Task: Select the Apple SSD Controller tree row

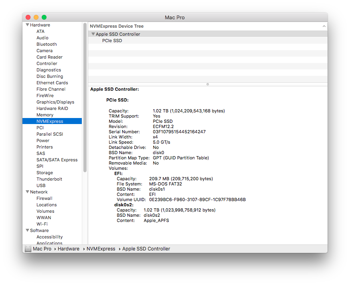Action: point(208,34)
